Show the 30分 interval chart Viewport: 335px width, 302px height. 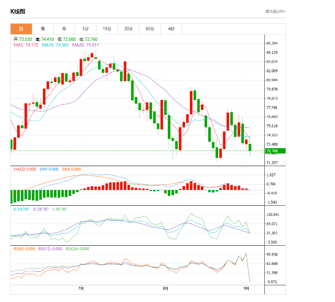click(x=128, y=29)
